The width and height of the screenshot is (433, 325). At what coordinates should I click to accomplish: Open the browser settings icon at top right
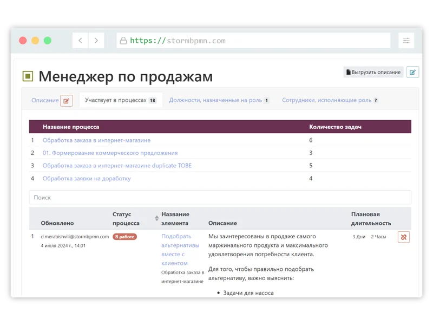(405, 40)
